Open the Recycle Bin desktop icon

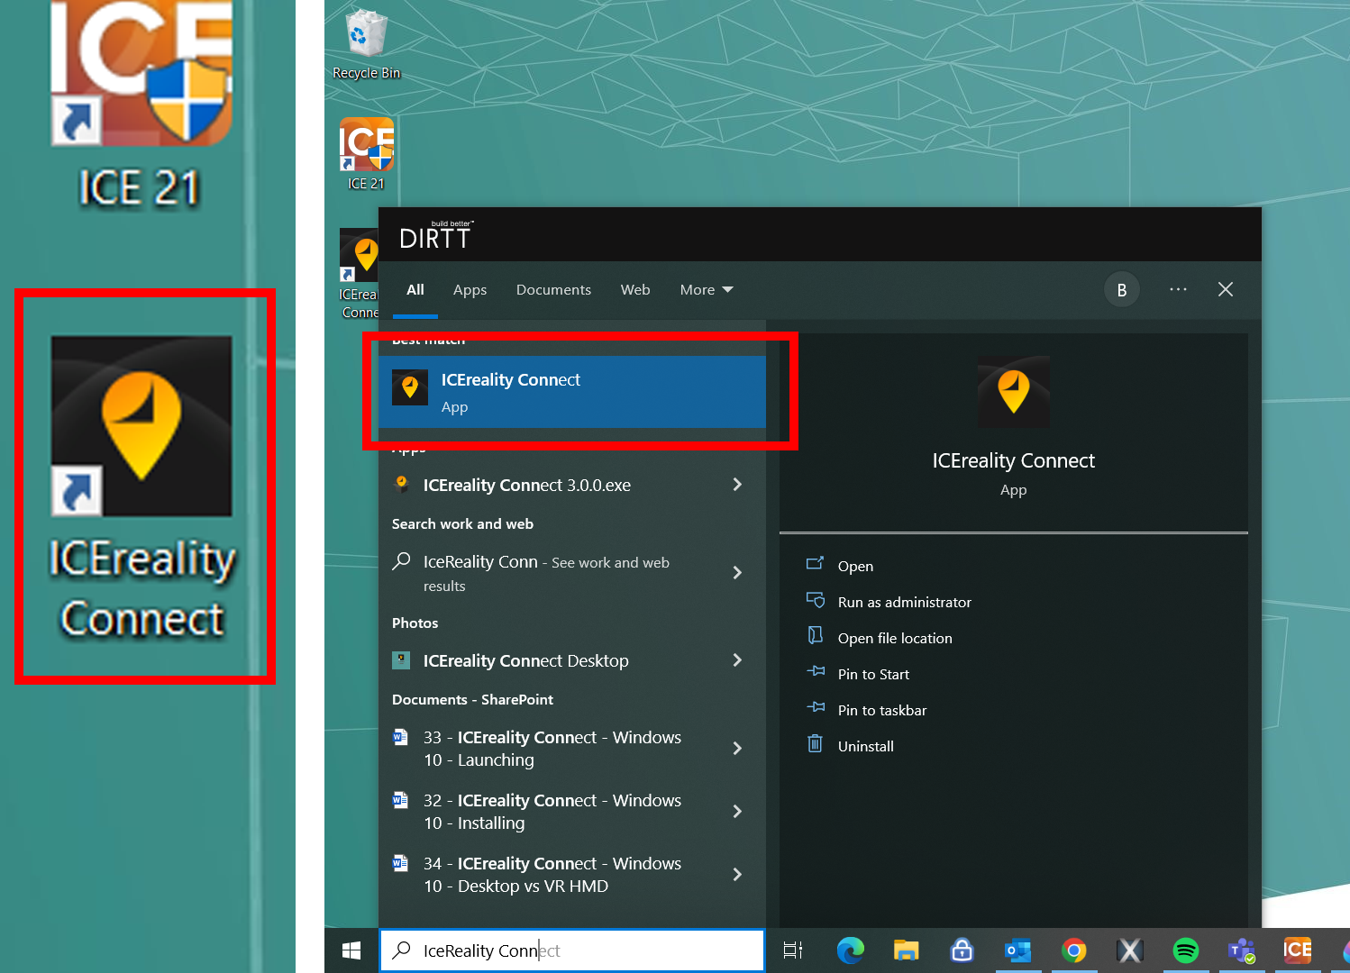(x=366, y=44)
